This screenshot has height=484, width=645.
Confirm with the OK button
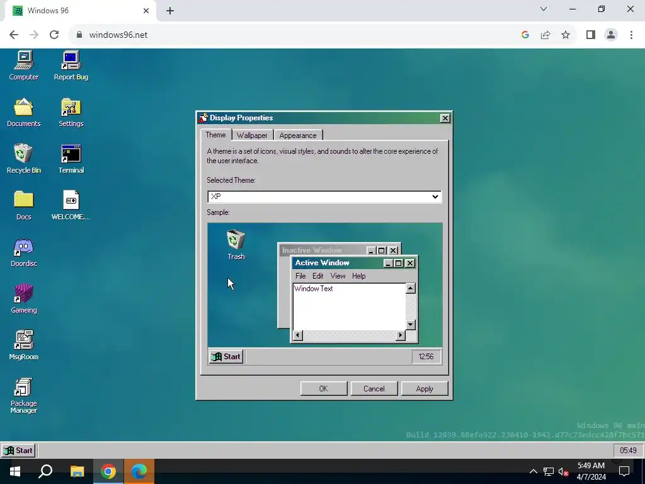click(x=324, y=389)
